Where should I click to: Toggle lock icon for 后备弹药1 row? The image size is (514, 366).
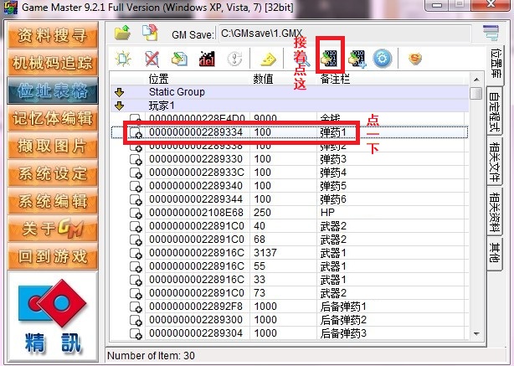pyautogui.click(x=136, y=307)
